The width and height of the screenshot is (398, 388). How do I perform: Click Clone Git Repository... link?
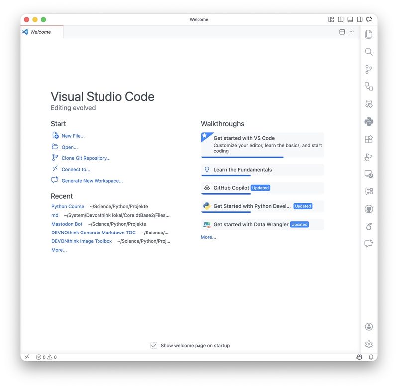point(86,158)
